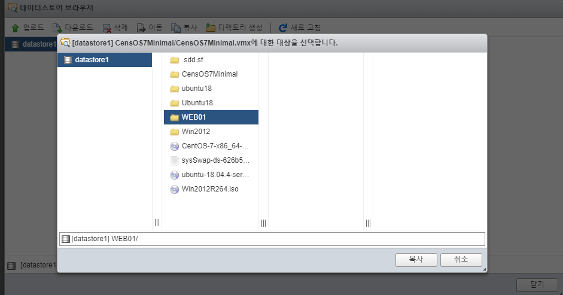Click the dialog title magnifier folder icon
Screen dimensions: 563x295
click(65, 42)
